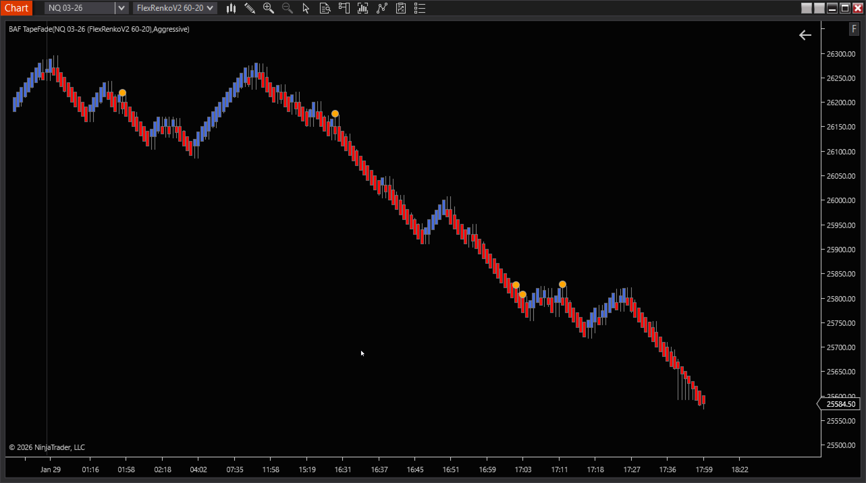Show the data box window
Screen dimensions: 866x483
(x=325, y=8)
